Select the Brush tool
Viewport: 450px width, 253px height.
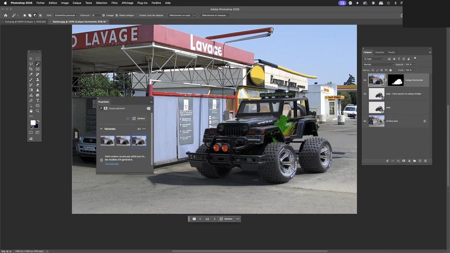[x=31, y=80]
